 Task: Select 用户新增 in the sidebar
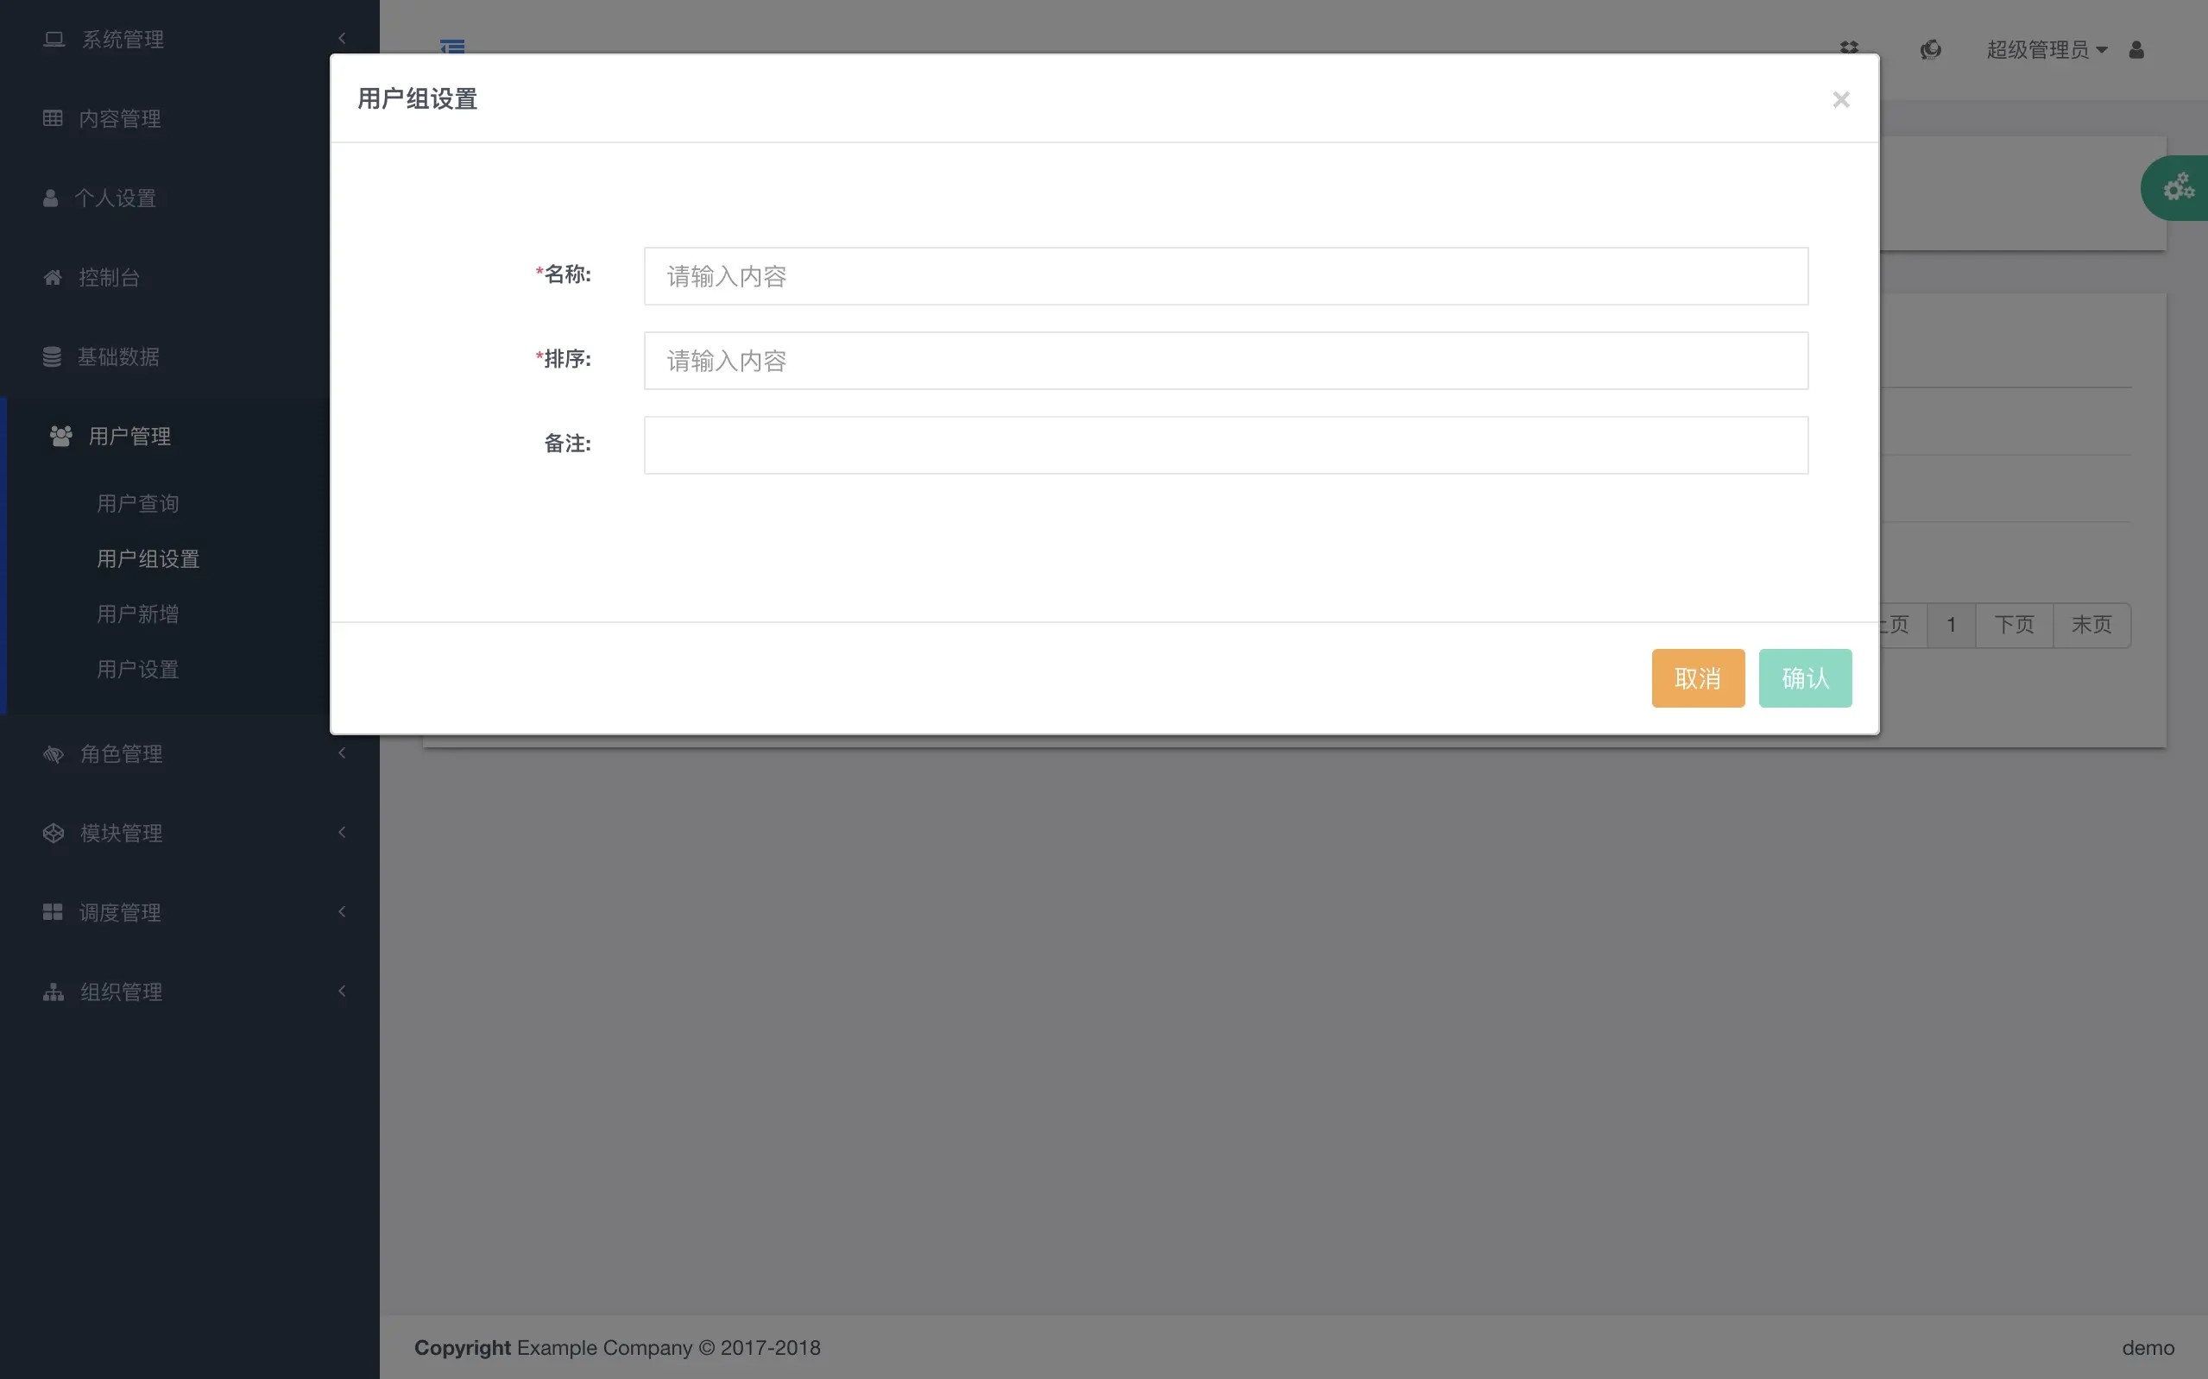(138, 614)
